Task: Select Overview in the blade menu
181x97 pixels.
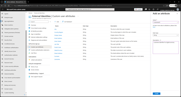Action: coord(33,25)
